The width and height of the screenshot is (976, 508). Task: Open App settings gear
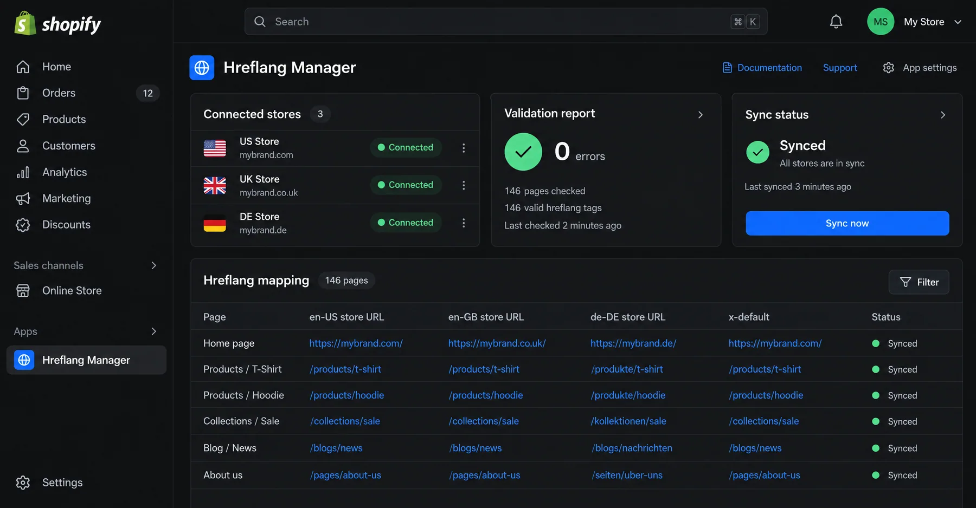click(888, 68)
